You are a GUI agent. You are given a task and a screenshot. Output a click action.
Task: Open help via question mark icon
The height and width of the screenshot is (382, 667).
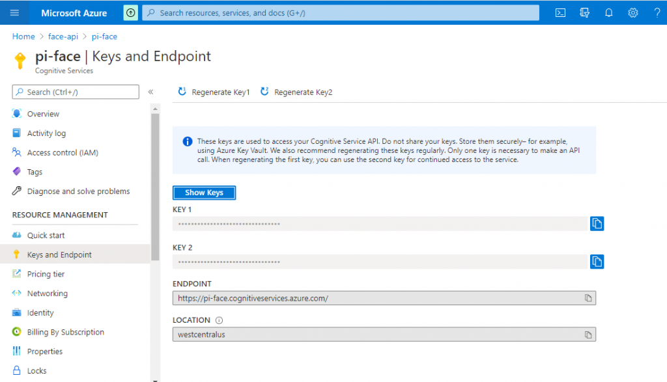(x=656, y=12)
